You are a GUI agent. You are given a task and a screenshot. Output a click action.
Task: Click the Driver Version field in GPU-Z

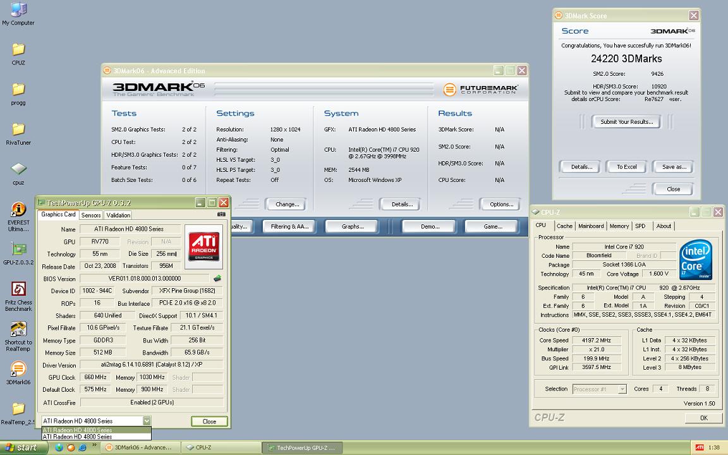point(152,365)
